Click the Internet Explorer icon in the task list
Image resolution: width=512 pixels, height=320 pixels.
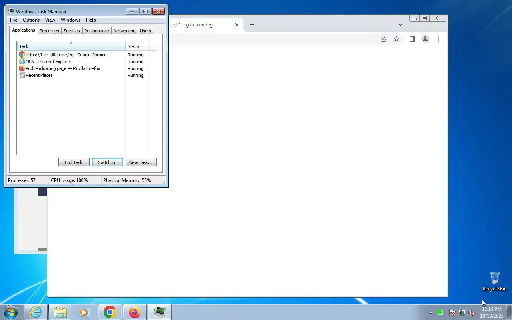pyautogui.click(x=22, y=62)
